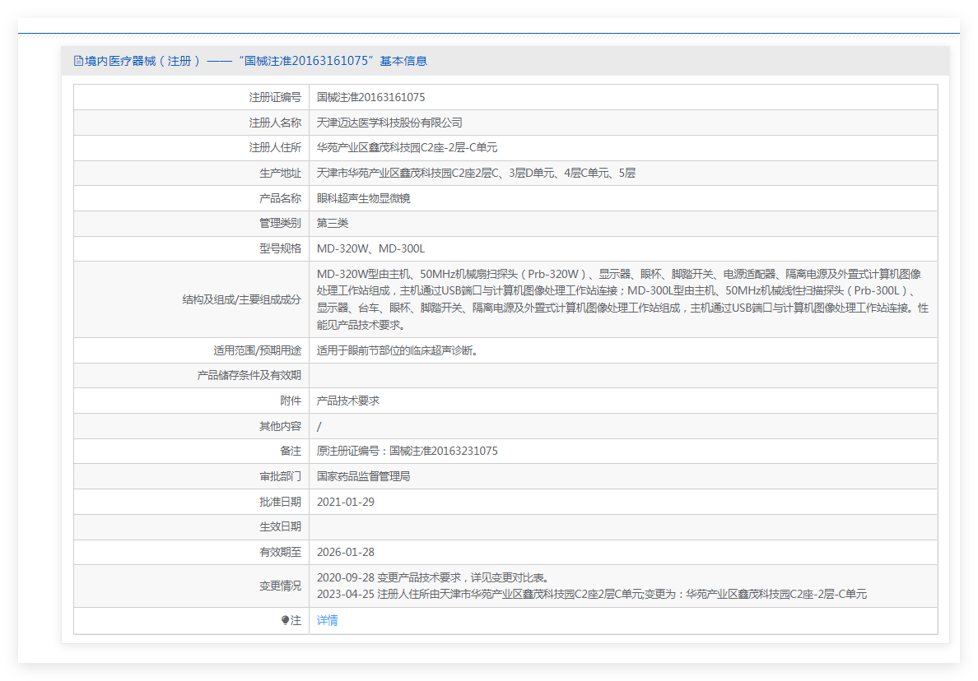Select approval date 2021-01-29
Image resolution: width=978 pixels, height=681 pixels.
click(346, 503)
